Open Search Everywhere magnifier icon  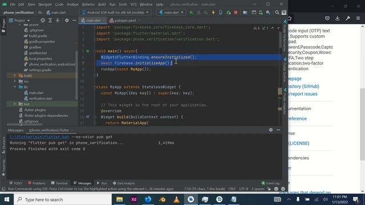click(277, 13)
